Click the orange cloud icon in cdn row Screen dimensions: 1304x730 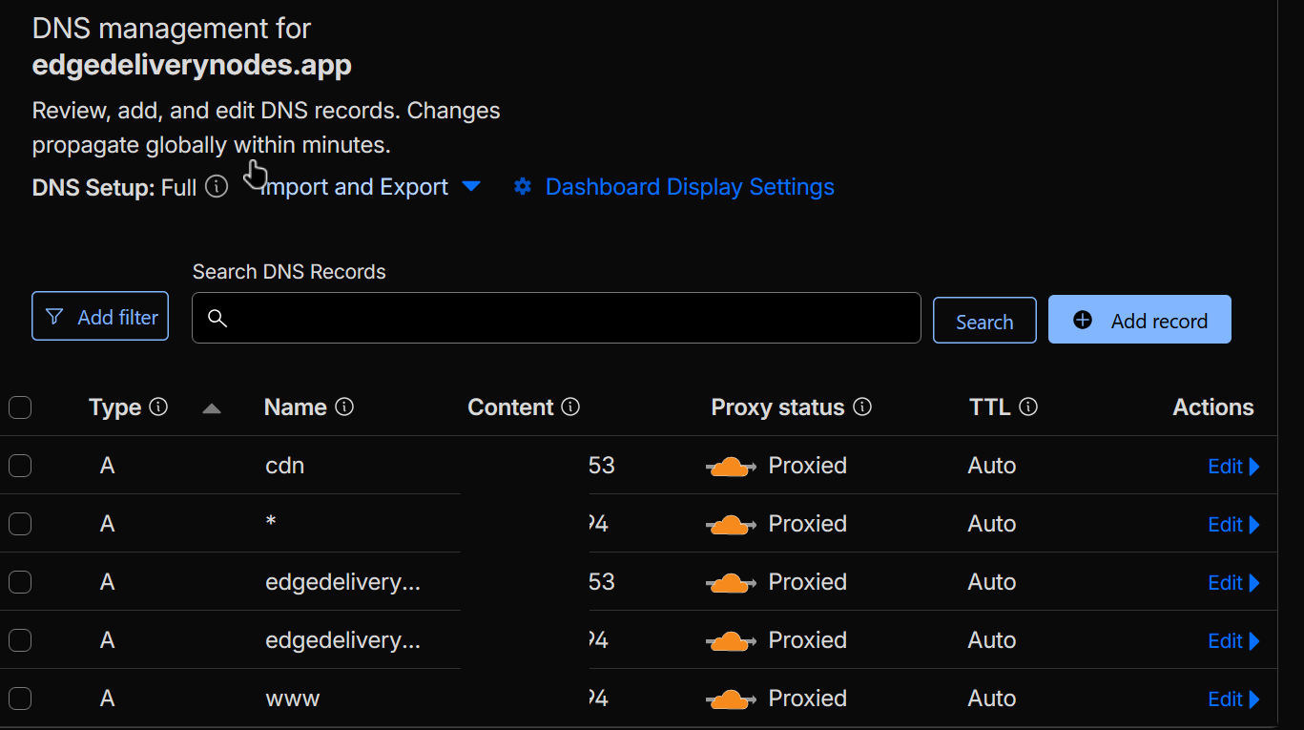coord(732,467)
